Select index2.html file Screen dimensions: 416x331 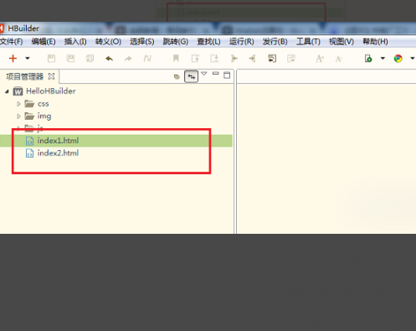pos(58,153)
